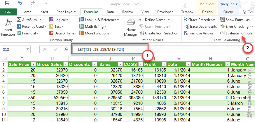Image resolution: width=255 pixels, height=122 pixels.
Task: Open the Name Manager
Action: (x=131, y=27)
